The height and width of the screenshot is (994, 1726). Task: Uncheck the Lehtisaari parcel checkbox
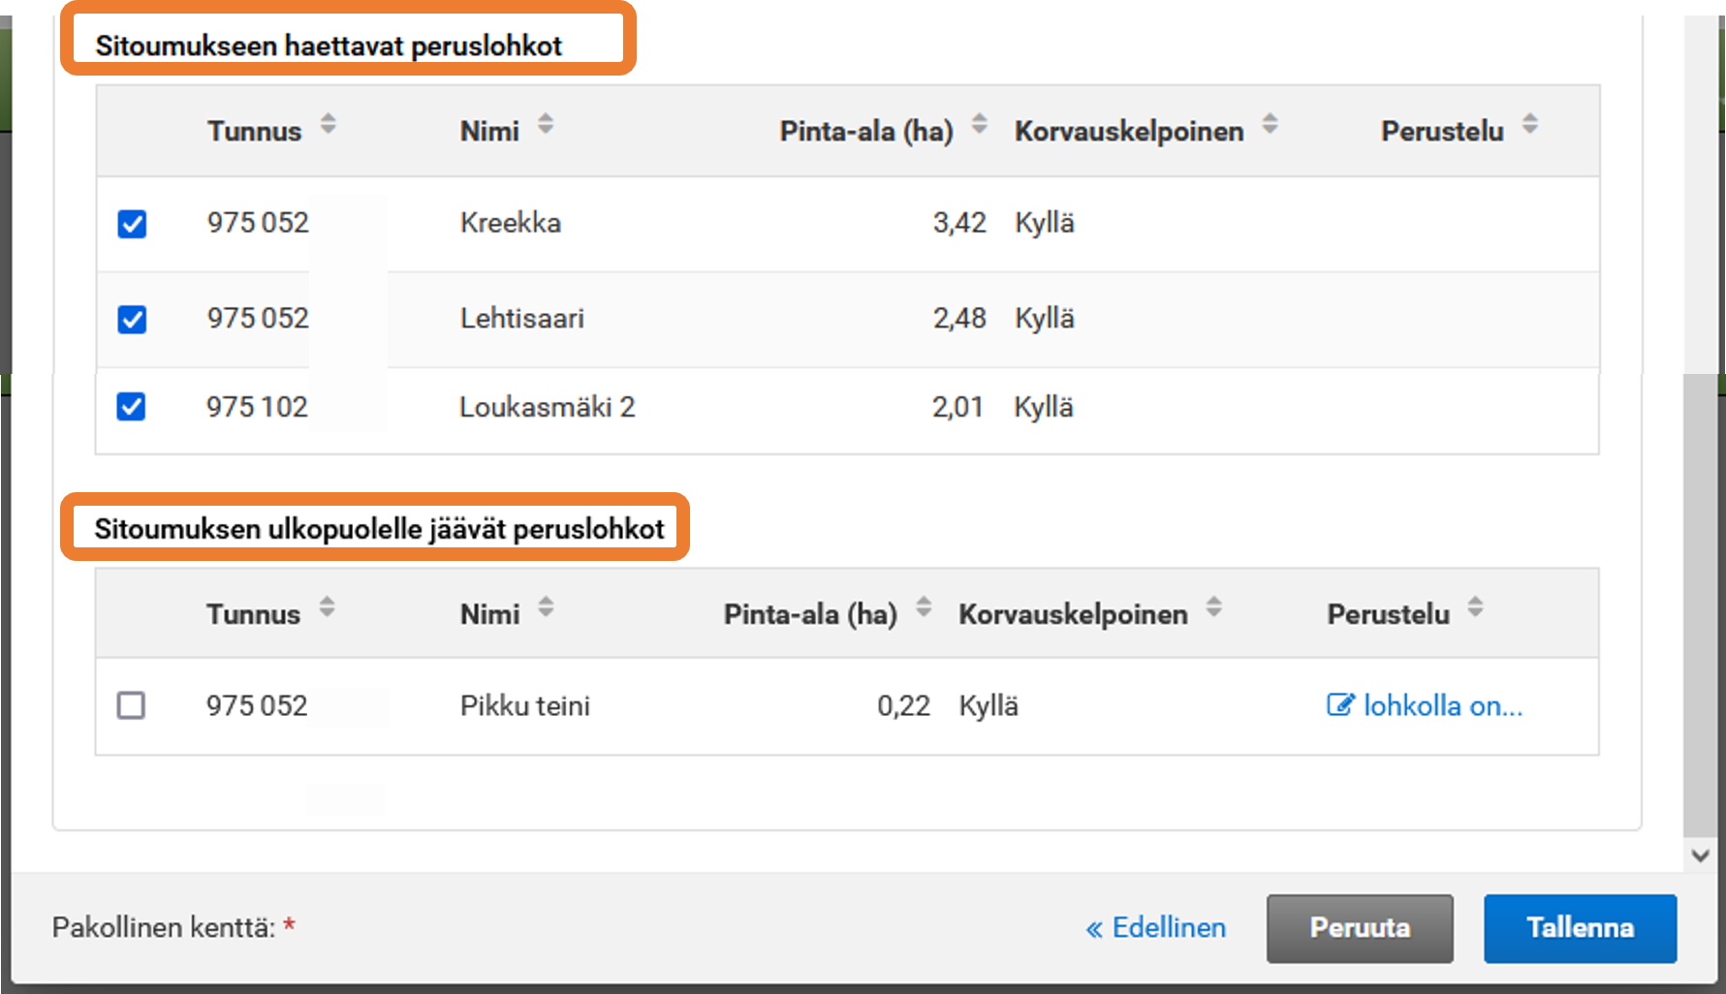click(x=132, y=319)
